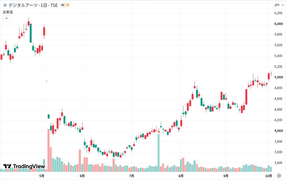Click the 7月 label on the time axis
This screenshot has width=286, height=180.
[x=132, y=176]
